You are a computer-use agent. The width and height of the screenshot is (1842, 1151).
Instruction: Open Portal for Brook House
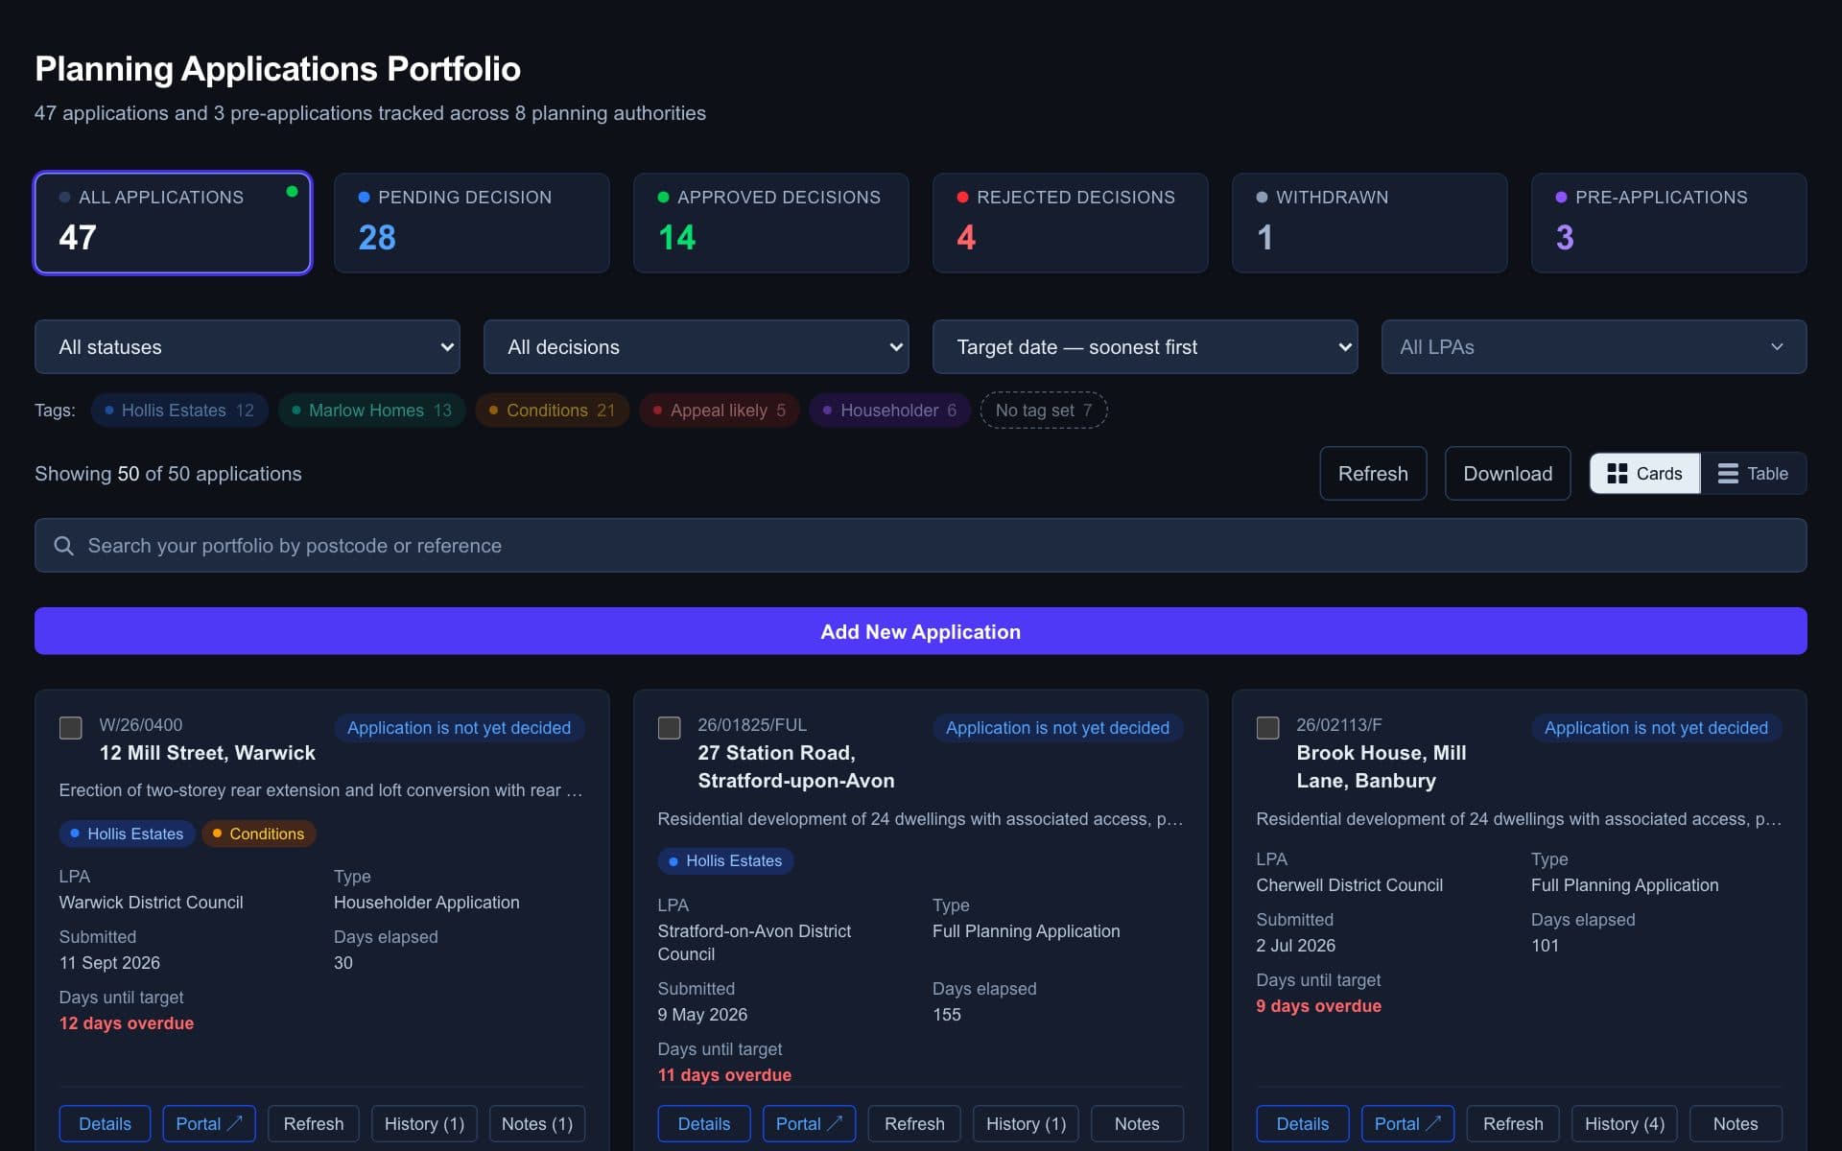(x=1407, y=1124)
